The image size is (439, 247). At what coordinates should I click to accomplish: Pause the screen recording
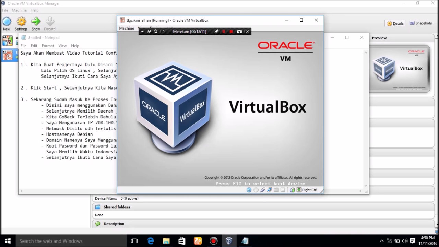pos(224,31)
